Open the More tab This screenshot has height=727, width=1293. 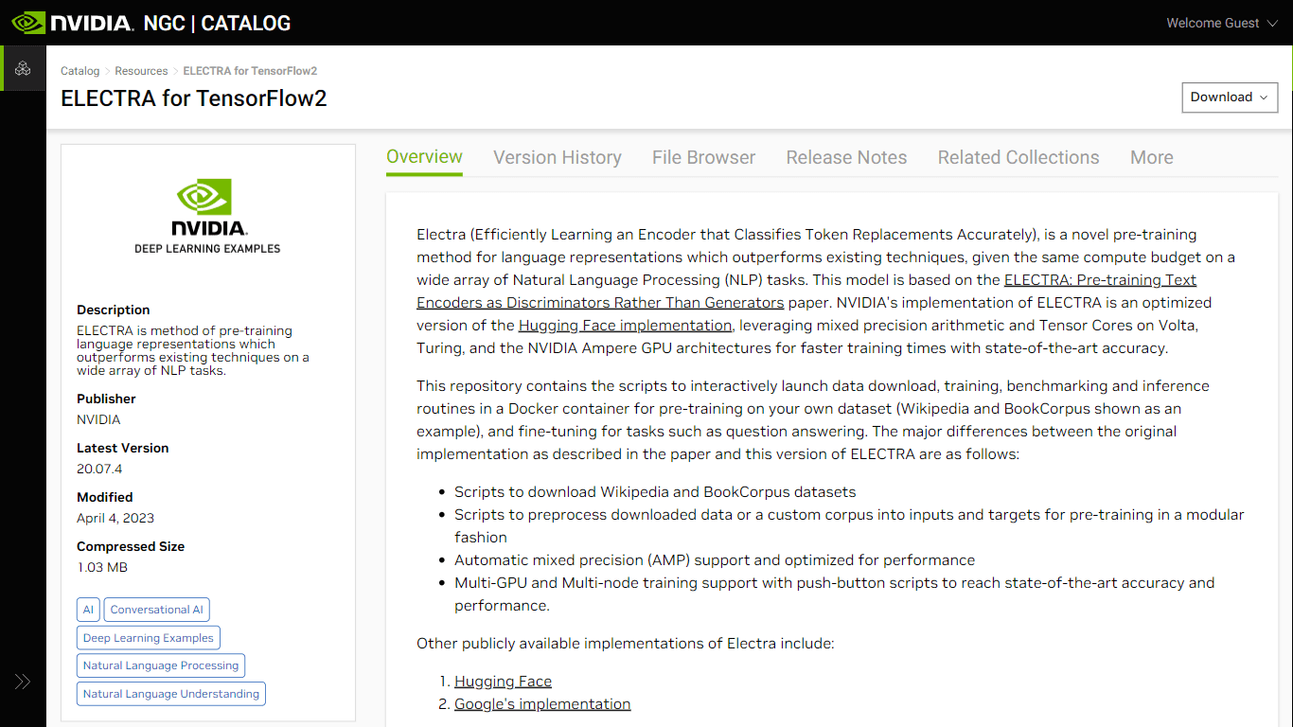click(x=1152, y=157)
